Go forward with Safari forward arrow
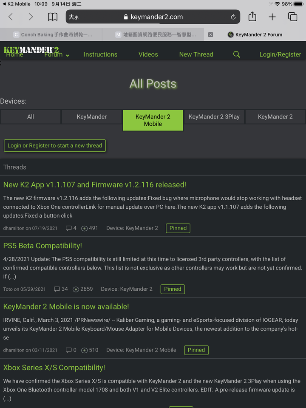306x408 pixels. pos(31,17)
